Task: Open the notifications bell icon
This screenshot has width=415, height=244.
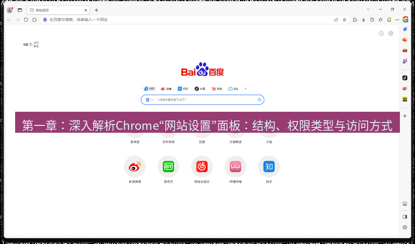Action: click(x=389, y=20)
